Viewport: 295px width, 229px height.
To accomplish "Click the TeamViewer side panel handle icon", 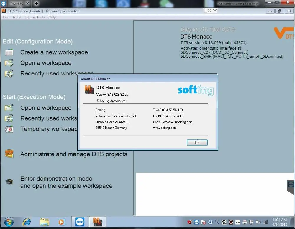I will 291,184.
